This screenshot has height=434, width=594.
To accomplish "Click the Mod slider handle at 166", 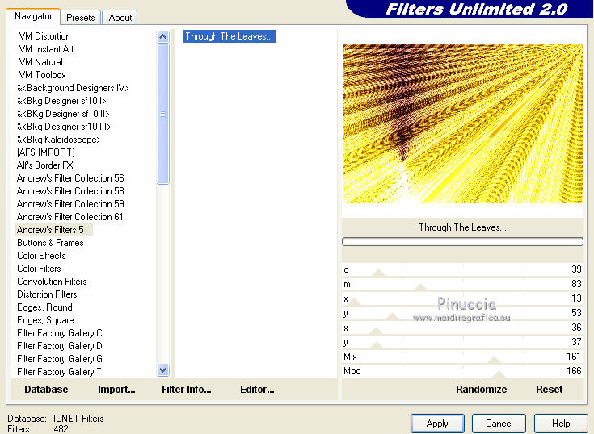I will coord(499,374).
